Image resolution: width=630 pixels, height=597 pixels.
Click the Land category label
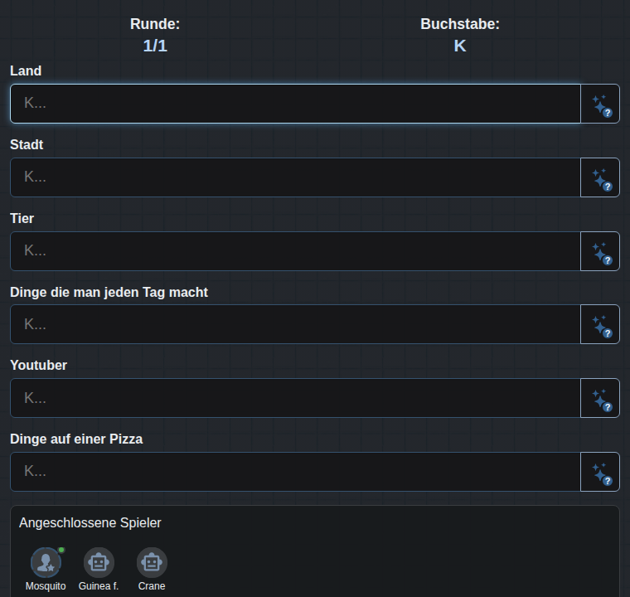click(x=26, y=70)
